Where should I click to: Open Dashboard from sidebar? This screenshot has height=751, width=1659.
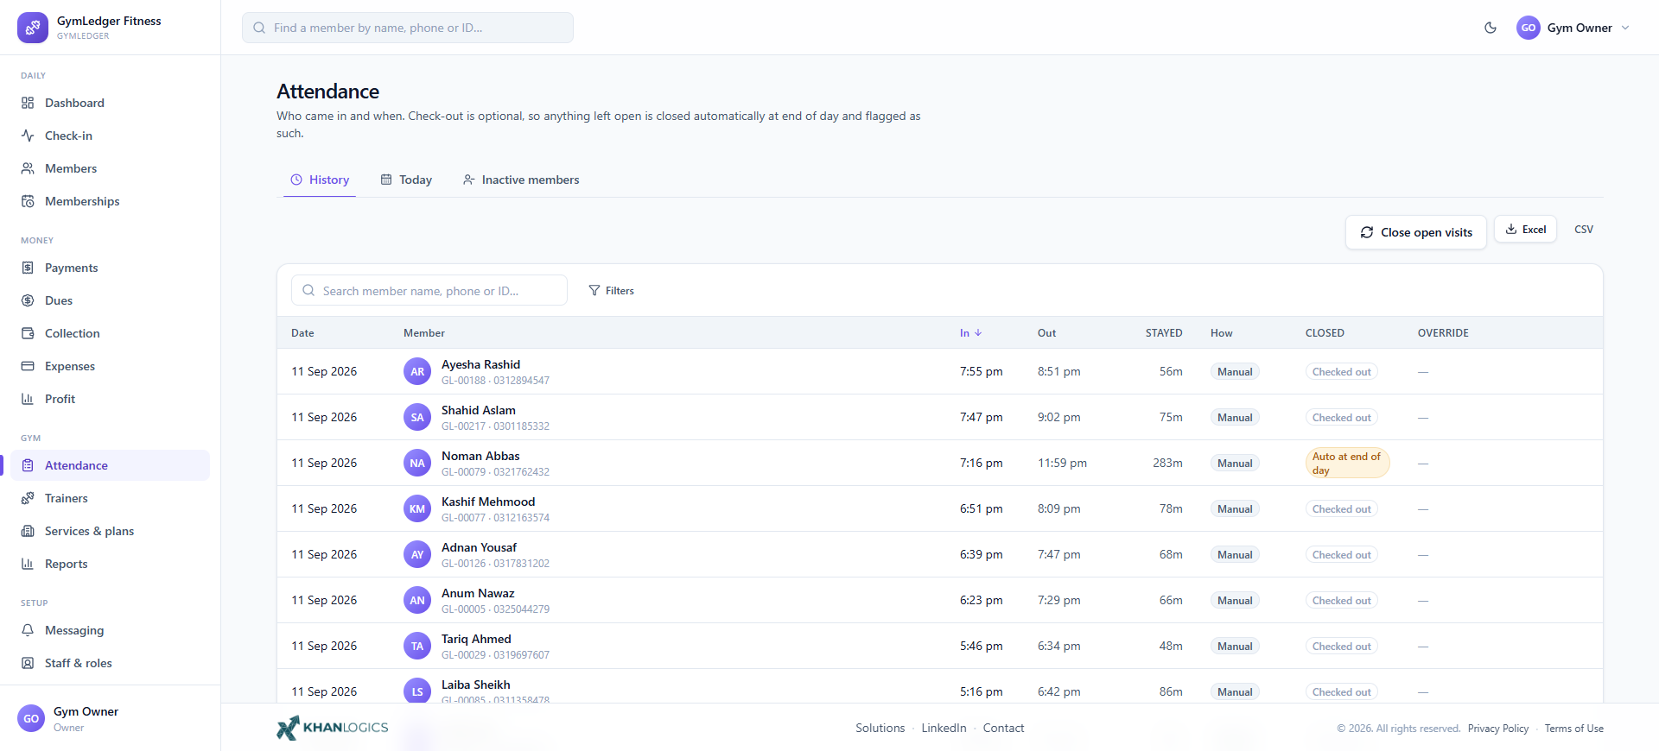[x=111, y=103]
